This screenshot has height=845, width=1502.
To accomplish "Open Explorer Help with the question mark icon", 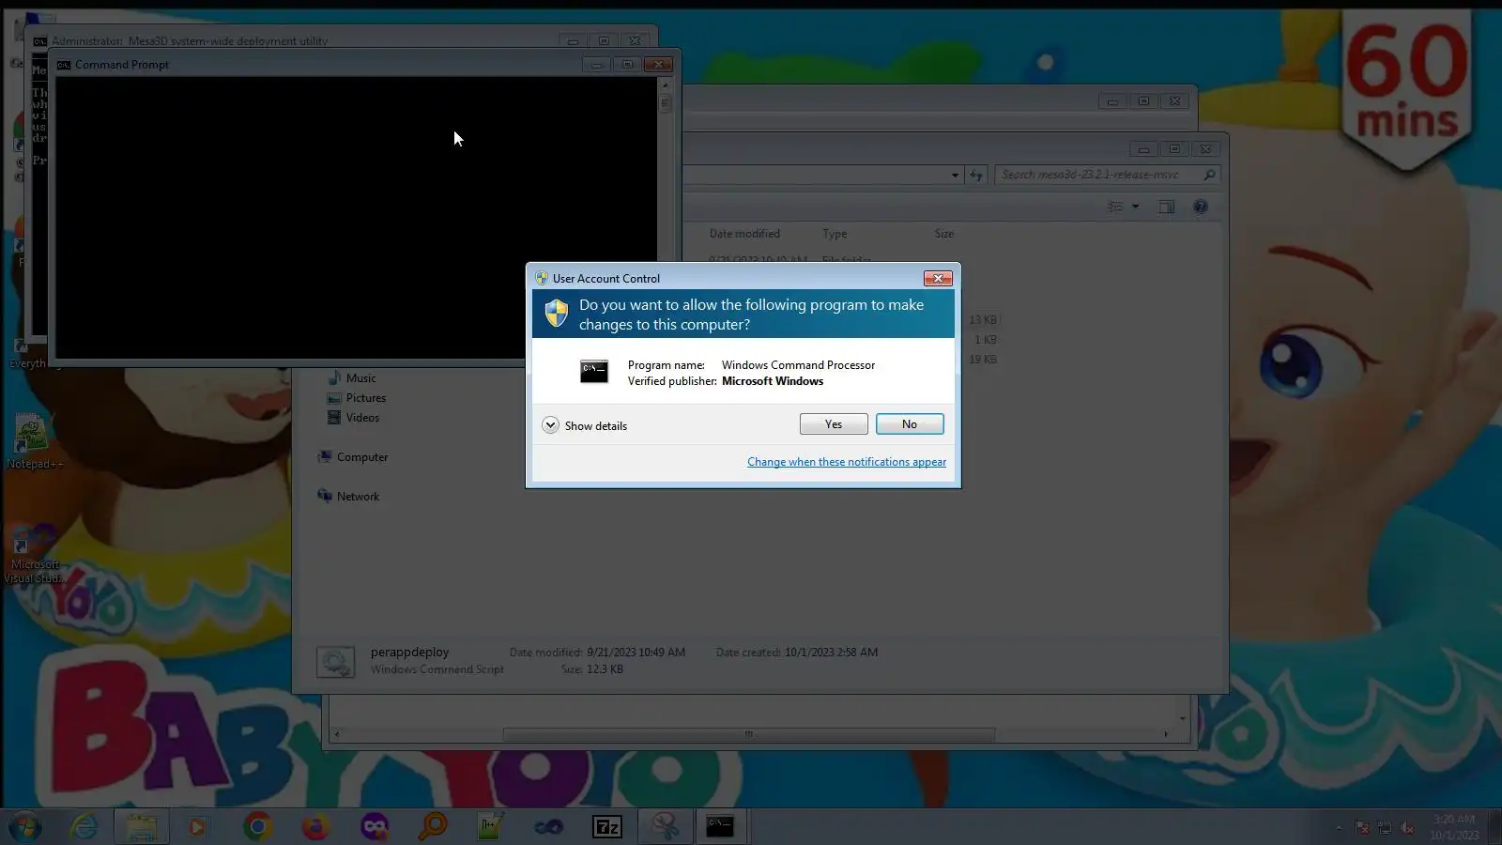I will (x=1200, y=207).
